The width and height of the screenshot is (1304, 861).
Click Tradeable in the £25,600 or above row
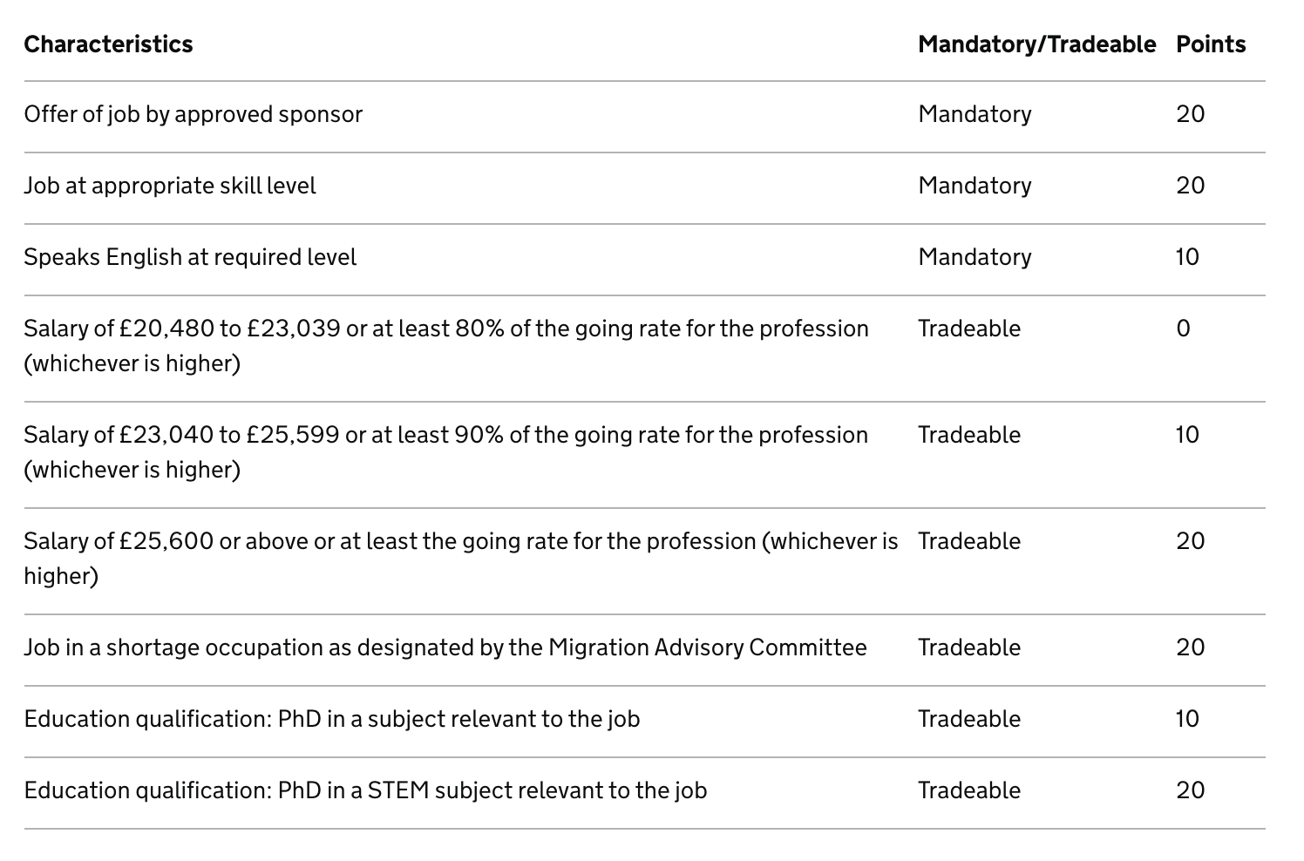968,541
